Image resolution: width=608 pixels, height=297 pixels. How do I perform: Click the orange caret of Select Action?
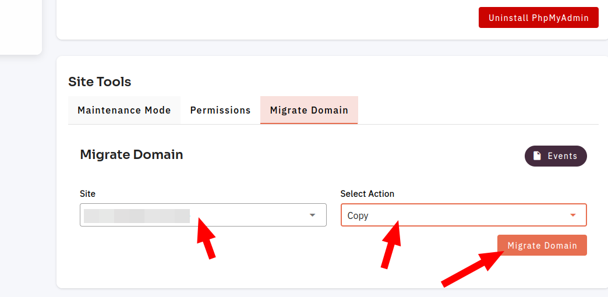573,215
